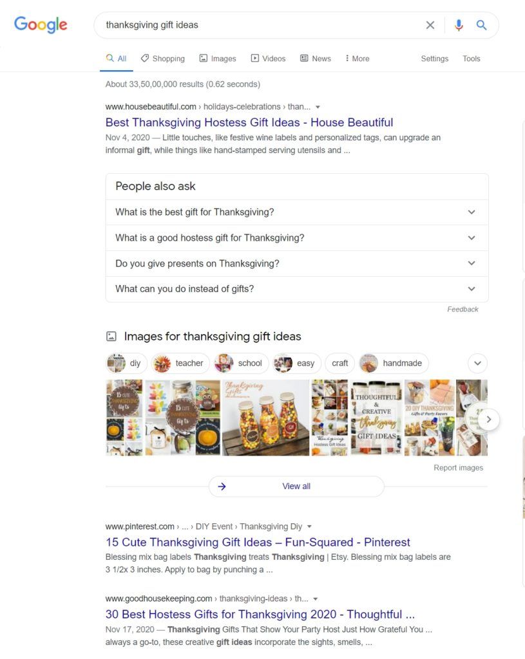Open dropdown arrow beside housebeautiful.com URL
Image resolution: width=525 pixels, height=659 pixels.
(x=318, y=107)
